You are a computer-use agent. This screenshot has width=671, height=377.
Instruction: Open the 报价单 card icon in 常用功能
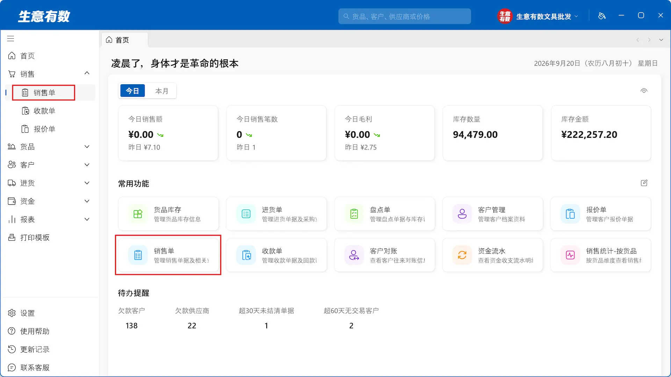570,213
